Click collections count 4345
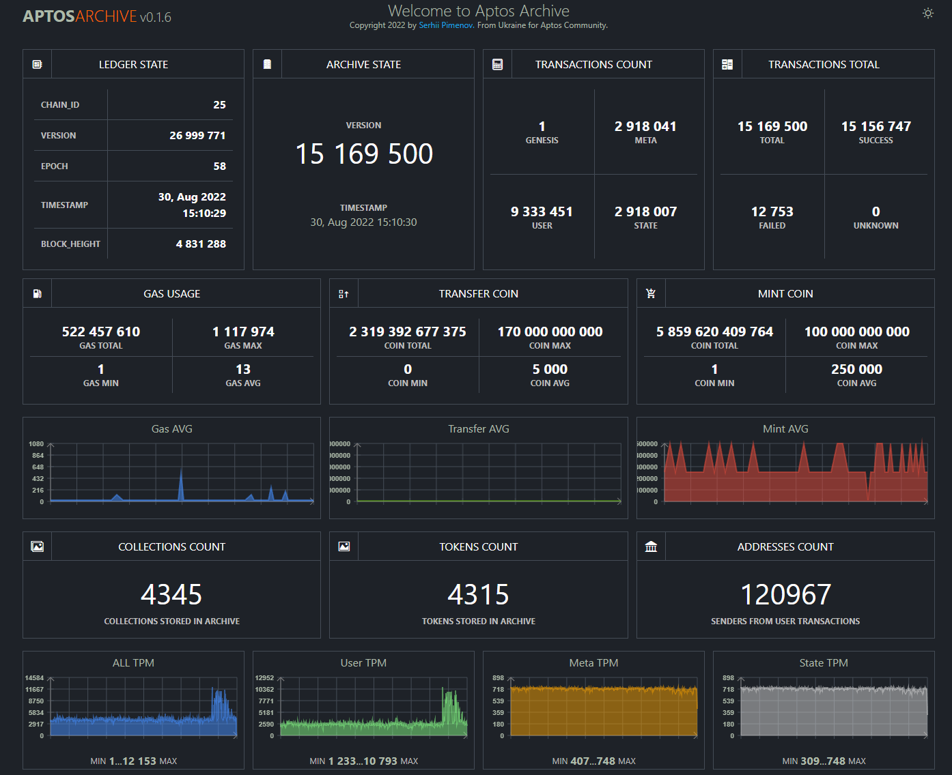This screenshot has width=952, height=775. 171,594
